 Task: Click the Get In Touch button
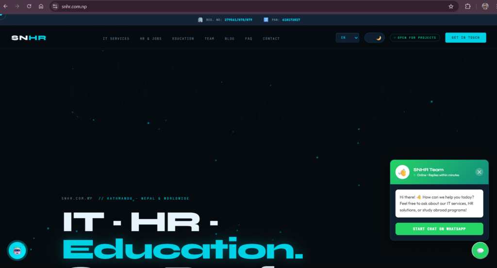tap(465, 38)
